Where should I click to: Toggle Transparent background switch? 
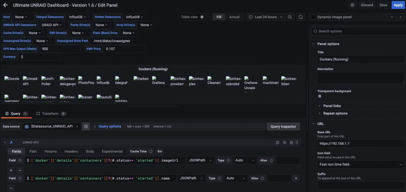[x=321, y=96]
